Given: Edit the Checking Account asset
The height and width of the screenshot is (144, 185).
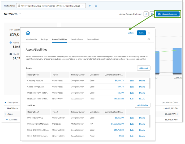Looking at the screenshot, I should [x=132, y=81].
